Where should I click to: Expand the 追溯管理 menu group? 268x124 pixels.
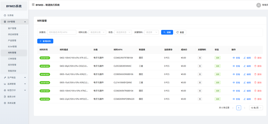(14, 84)
